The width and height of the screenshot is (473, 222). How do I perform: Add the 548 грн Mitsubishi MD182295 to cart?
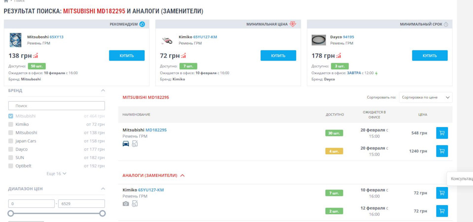click(x=442, y=133)
